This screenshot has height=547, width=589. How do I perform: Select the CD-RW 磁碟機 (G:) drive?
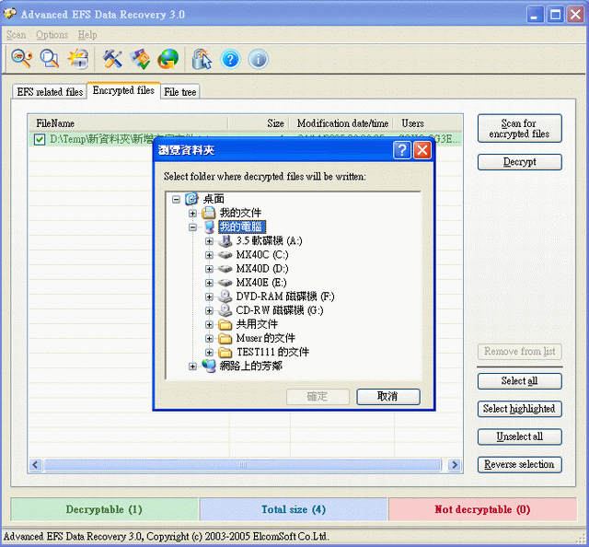pyautogui.click(x=280, y=310)
